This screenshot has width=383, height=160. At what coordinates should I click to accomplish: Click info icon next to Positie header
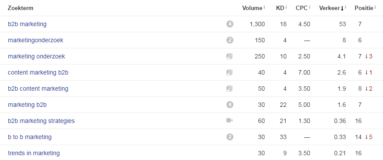click(x=375, y=7)
